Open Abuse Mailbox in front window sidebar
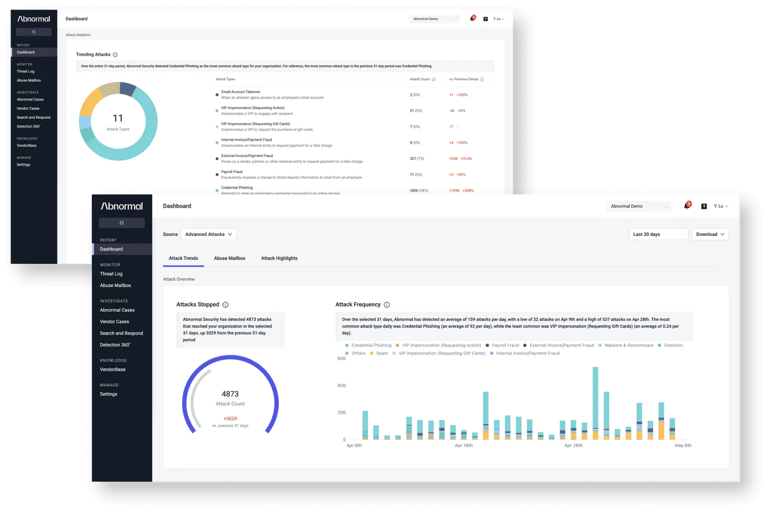 (115, 285)
